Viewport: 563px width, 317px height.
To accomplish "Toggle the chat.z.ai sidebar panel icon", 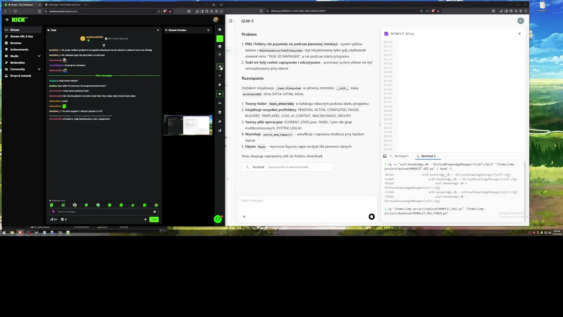I will (230, 21).
